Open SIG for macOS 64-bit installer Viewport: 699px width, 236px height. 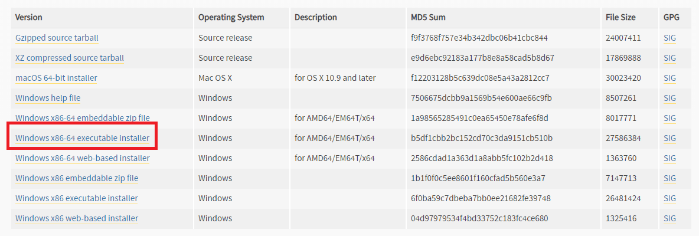point(669,78)
